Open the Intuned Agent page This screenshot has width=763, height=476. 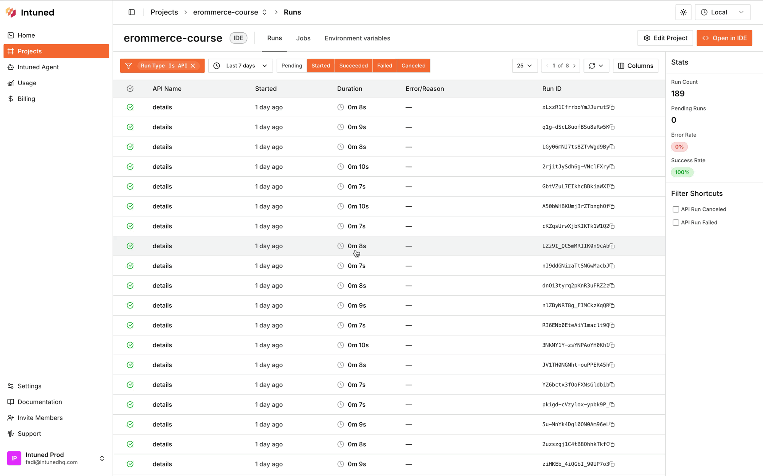click(x=38, y=67)
